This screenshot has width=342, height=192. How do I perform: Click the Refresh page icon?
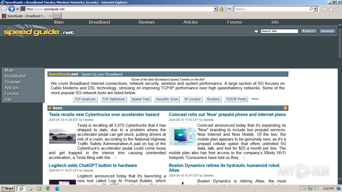(229, 9)
